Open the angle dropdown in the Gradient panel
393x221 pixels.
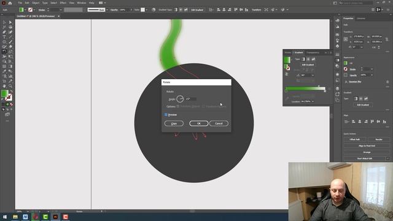coord(313,75)
